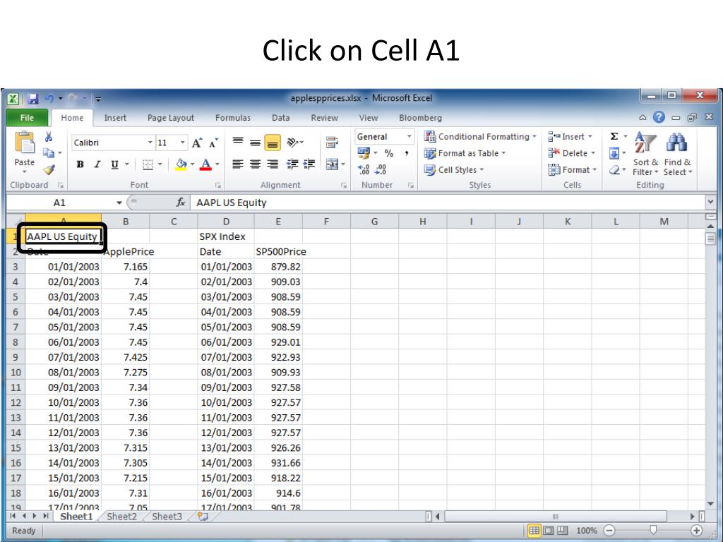Image resolution: width=723 pixels, height=542 pixels.
Task: Expand the Name Box dropdown arrow
Action: pos(119,203)
